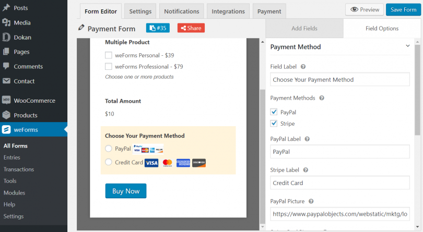
Task: Click the Products box icon
Action: point(6,115)
